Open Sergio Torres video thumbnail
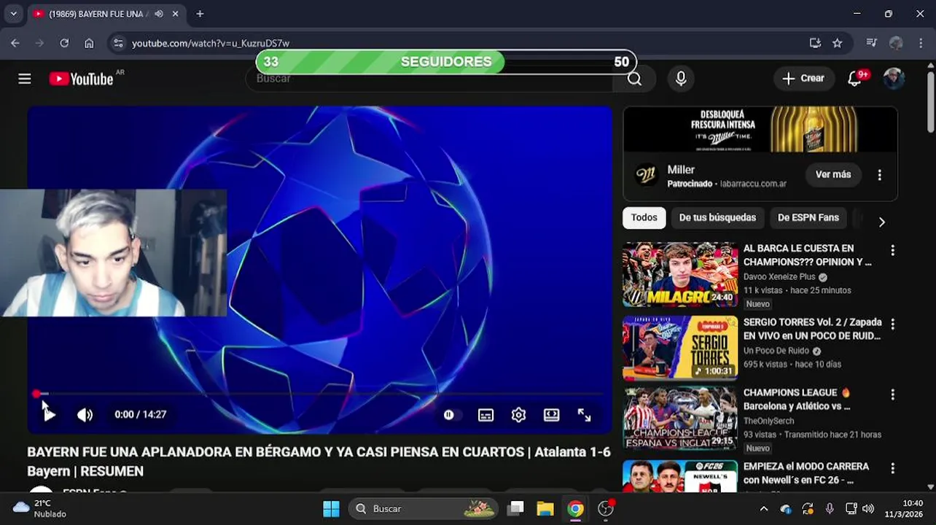Image resolution: width=936 pixels, height=525 pixels. tap(680, 348)
